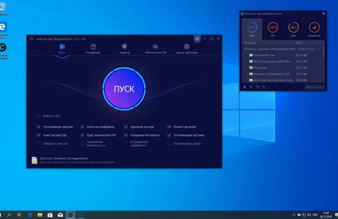Viewport: 338px width, 219px height.
Task: Uncheck Удал. шпионского ПО checkbox
Action: click(x=82, y=135)
